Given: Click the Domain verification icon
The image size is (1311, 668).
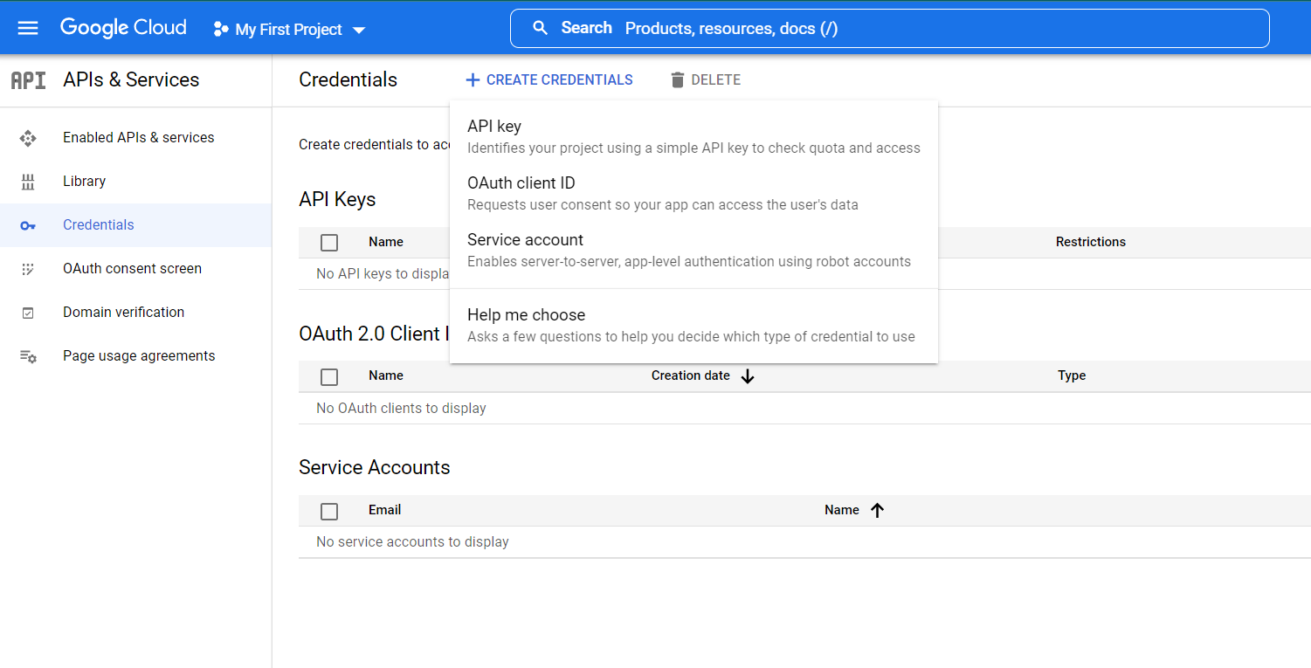Looking at the screenshot, I should click(x=28, y=313).
